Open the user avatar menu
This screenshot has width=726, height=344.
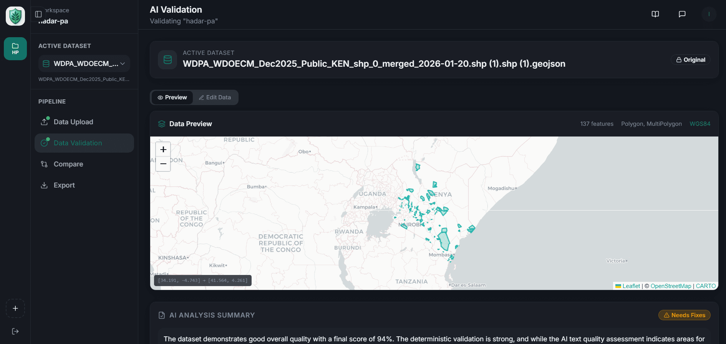pos(709,14)
